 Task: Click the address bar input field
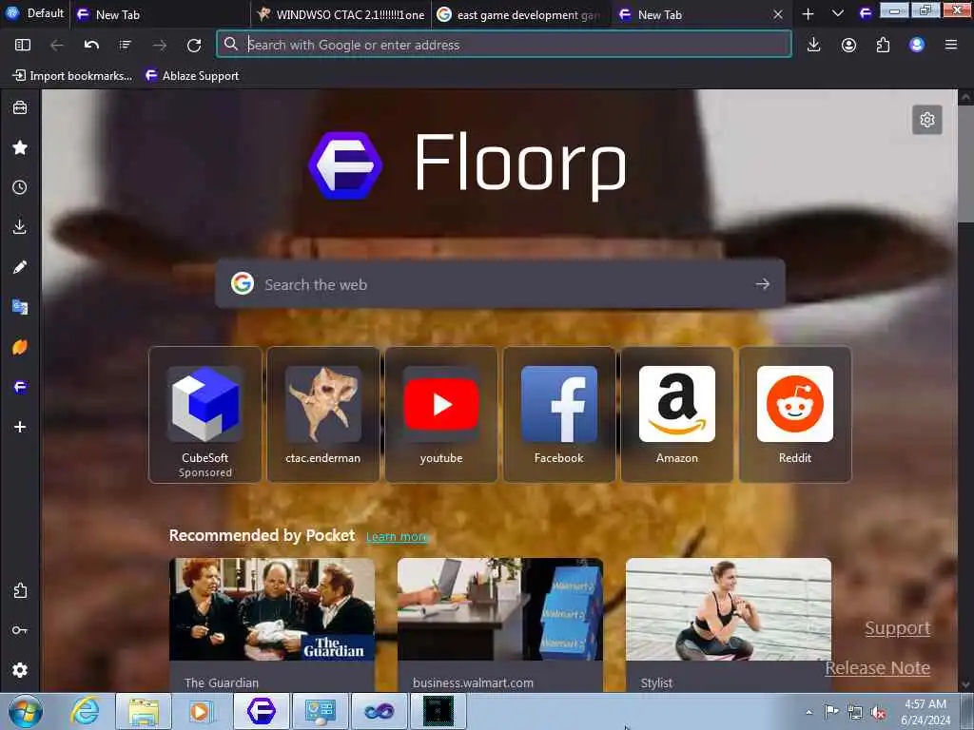coord(504,45)
